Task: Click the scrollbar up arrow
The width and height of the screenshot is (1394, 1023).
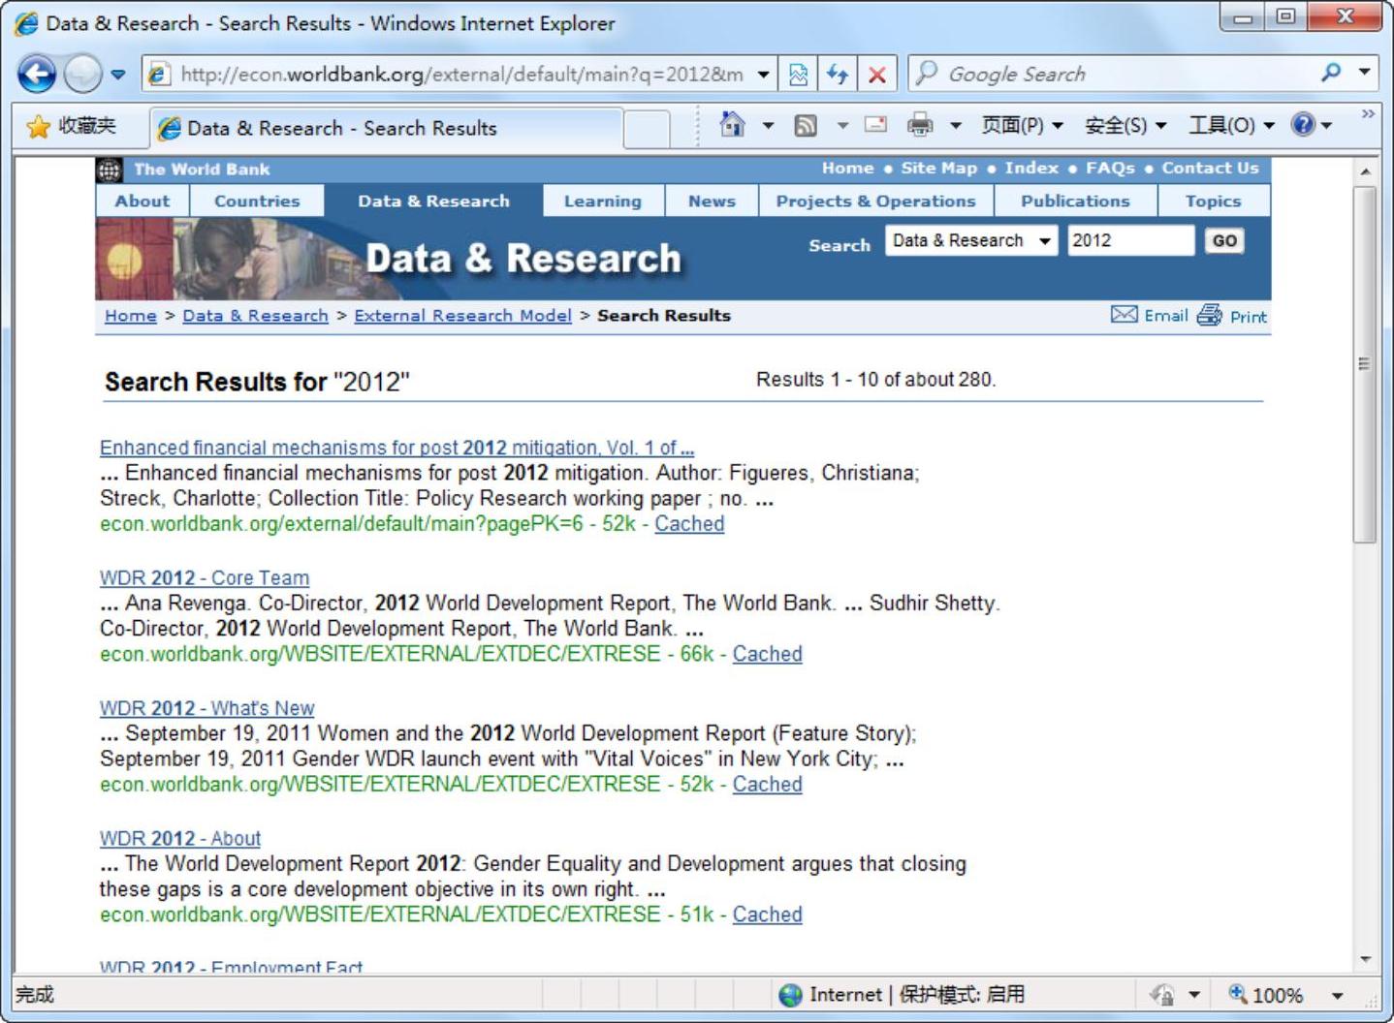Action: click(1365, 171)
